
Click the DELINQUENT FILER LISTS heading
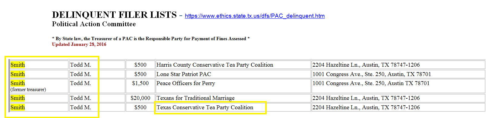pos(114,15)
